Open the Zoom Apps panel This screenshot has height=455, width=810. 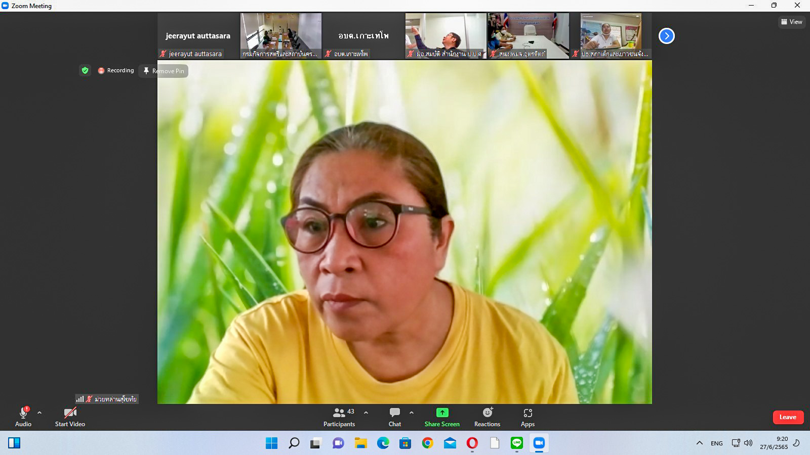[x=528, y=417]
